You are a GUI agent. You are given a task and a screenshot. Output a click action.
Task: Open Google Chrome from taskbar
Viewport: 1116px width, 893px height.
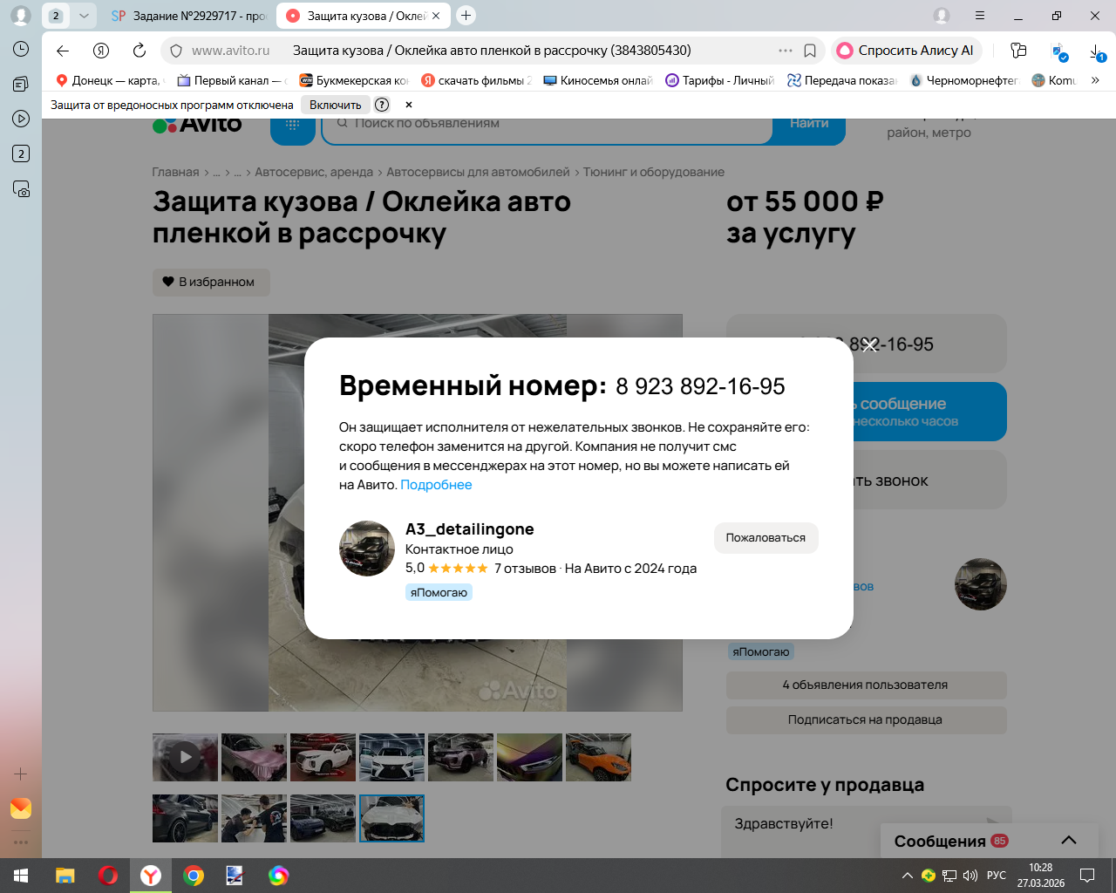194,876
